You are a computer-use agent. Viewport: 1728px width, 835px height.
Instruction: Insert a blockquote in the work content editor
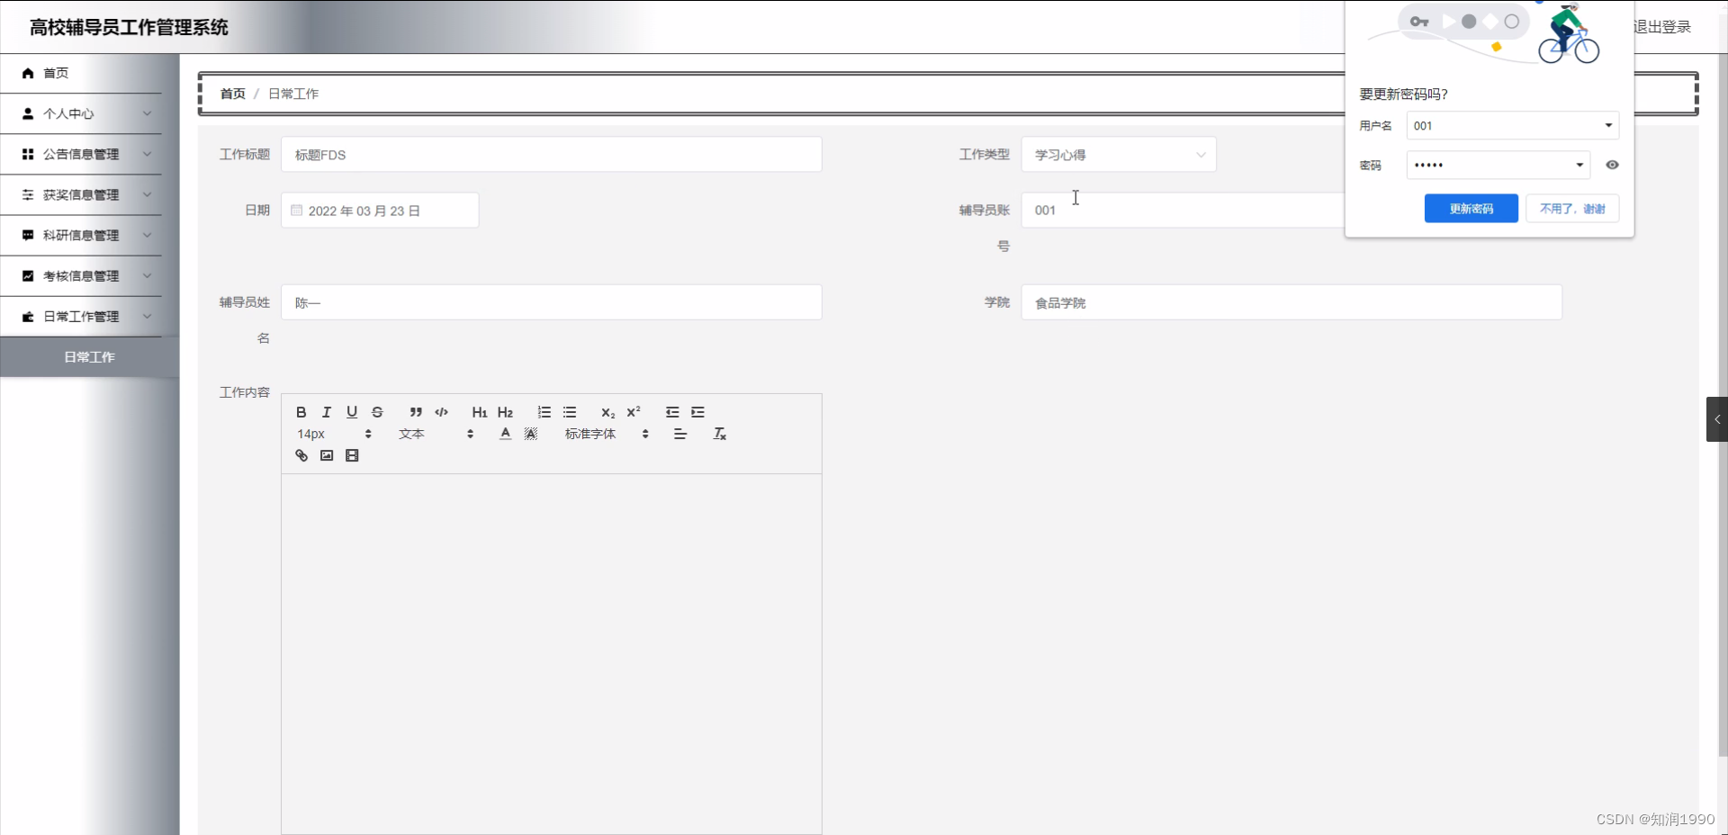(x=415, y=412)
